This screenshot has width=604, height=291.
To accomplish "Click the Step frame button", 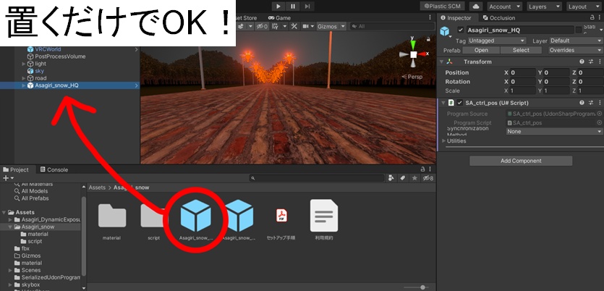I will 307,7.
